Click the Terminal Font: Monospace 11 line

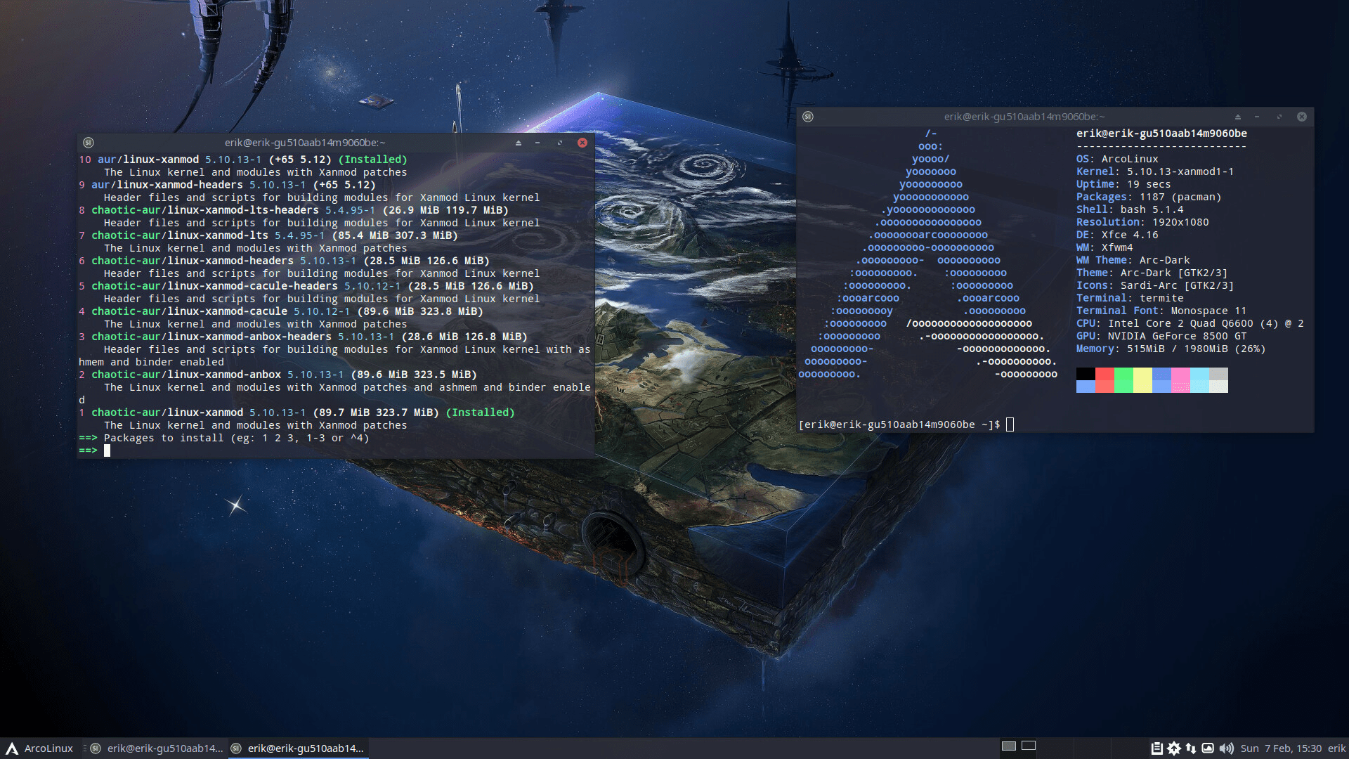coord(1161,311)
